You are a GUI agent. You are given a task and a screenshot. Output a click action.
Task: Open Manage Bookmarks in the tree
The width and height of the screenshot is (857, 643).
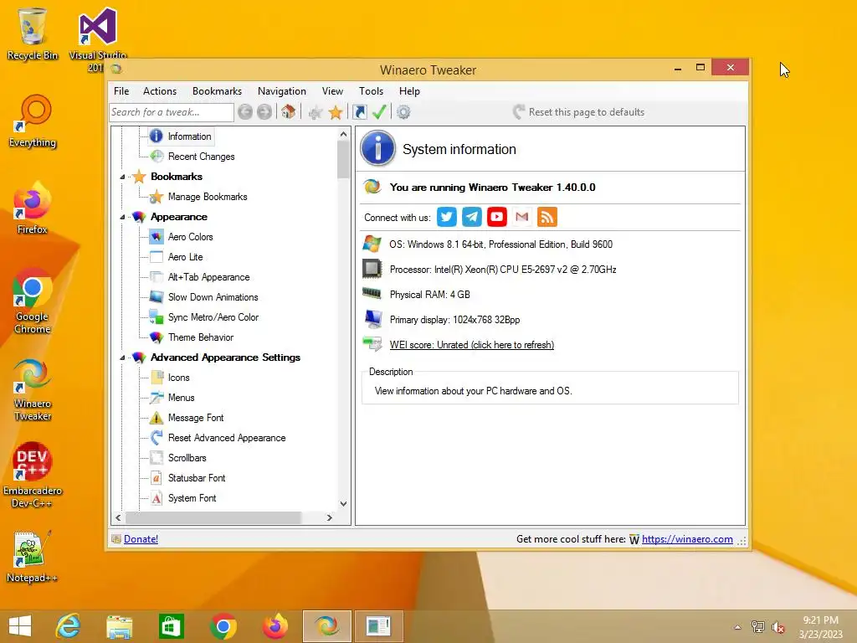point(208,197)
